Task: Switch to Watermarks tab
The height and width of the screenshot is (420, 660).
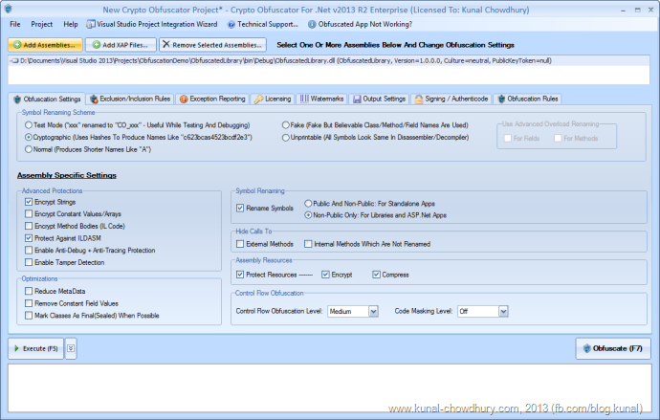Action: 321,99
